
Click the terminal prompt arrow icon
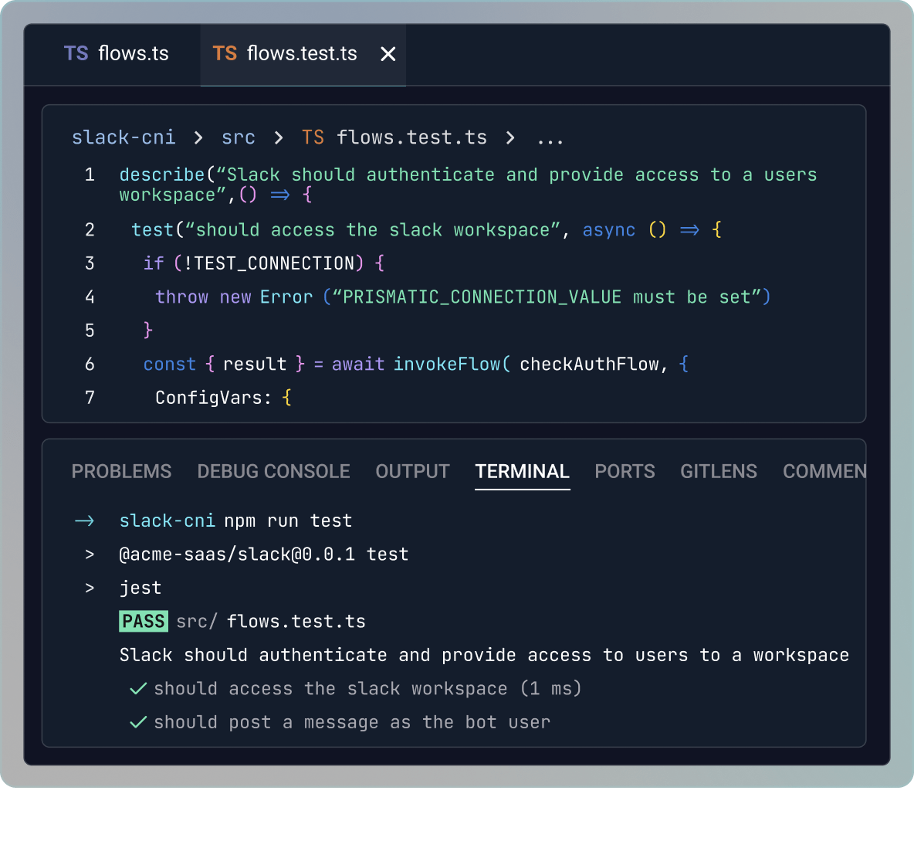(84, 521)
